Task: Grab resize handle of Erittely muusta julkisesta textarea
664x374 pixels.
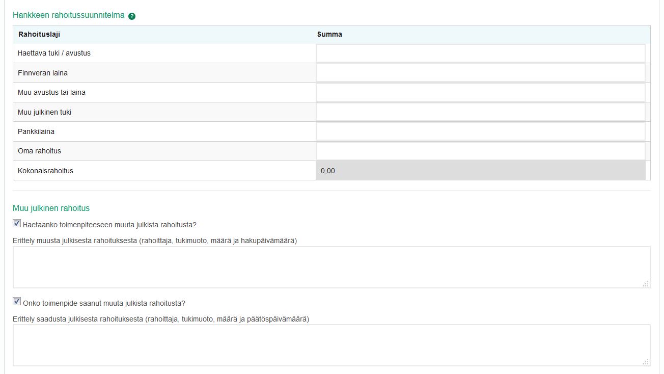Action: click(646, 284)
